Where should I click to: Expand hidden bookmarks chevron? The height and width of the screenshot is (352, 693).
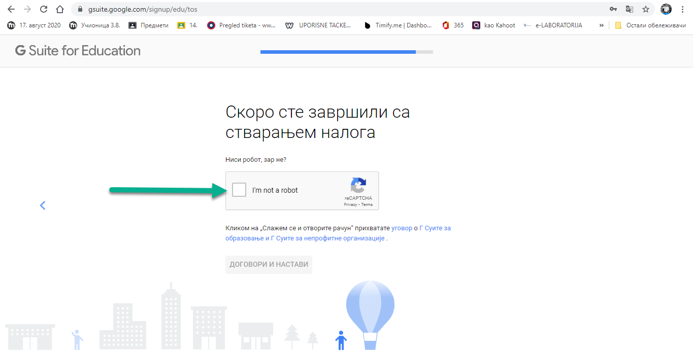(602, 25)
